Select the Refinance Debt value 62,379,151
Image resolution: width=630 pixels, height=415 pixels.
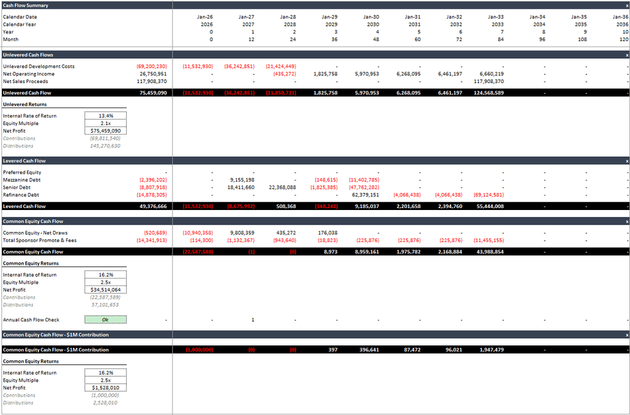click(x=365, y=195)
